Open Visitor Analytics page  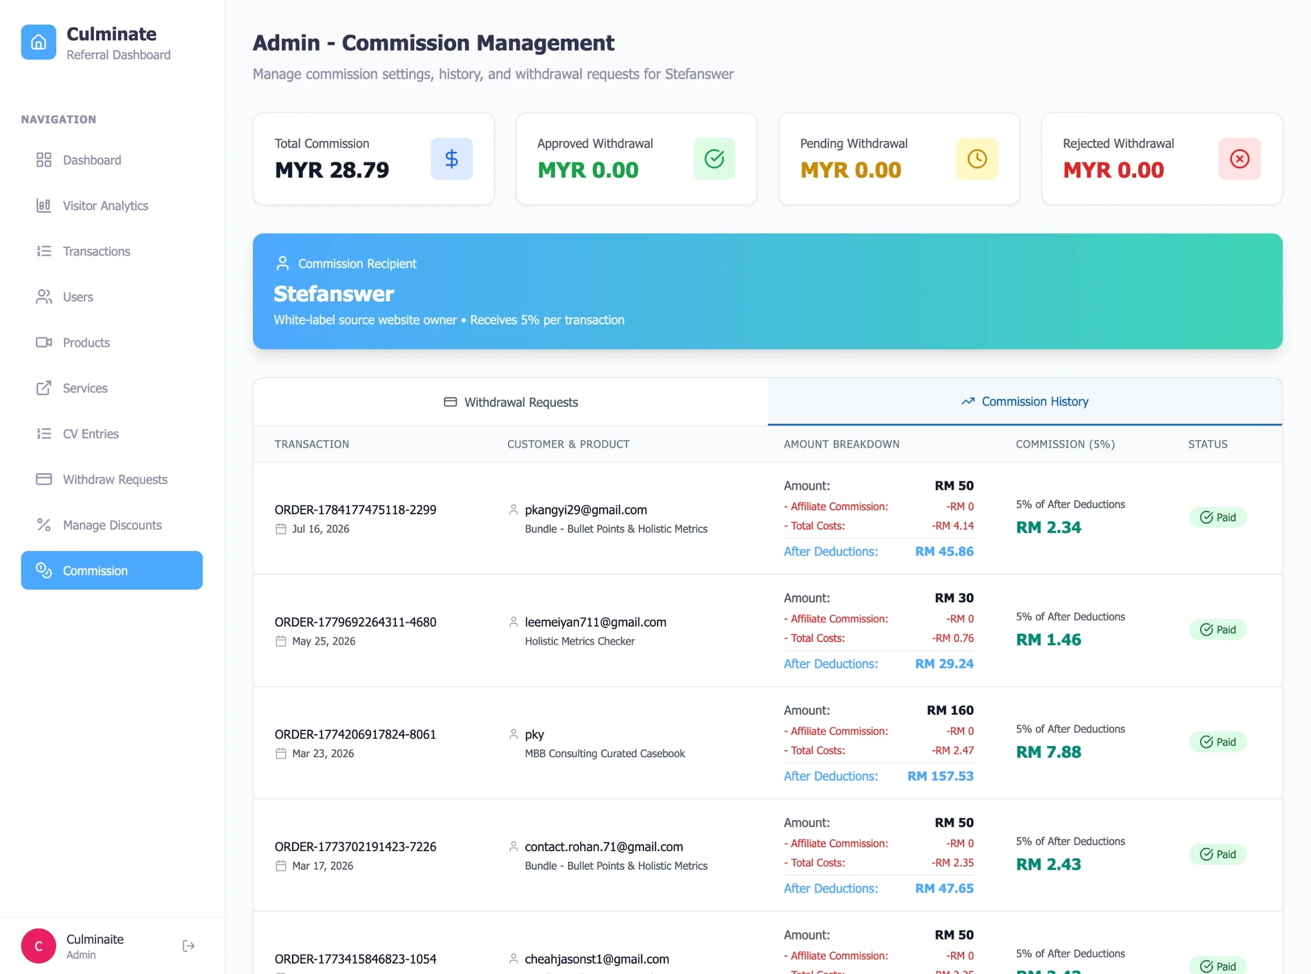tap(111, 206)
